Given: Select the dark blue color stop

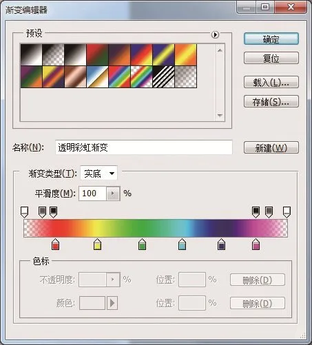Looking at the screenshot, I should point(221,244).
